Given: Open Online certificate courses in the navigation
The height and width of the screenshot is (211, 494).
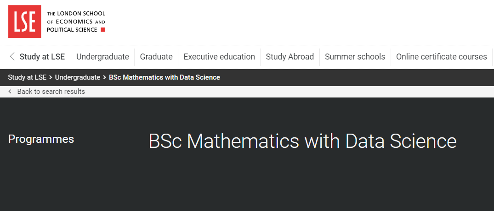Looking at the screenshot, I should [441, 57].
